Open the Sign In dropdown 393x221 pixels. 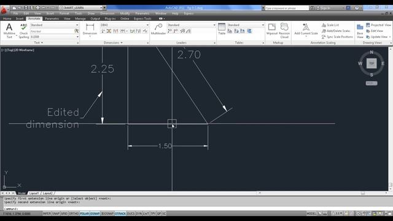pyautogui.click(x=330, y=8)
